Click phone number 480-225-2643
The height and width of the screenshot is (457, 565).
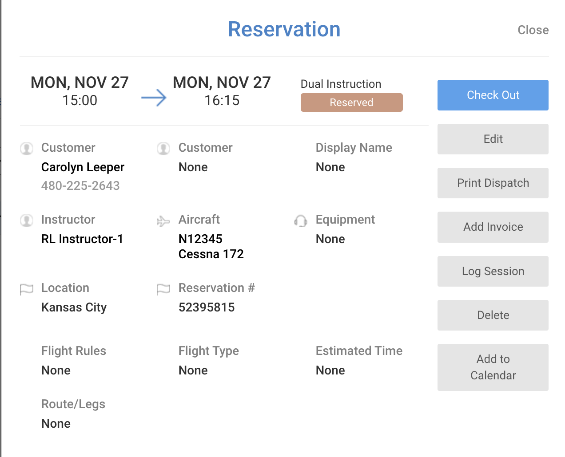[x=80, y=185]
